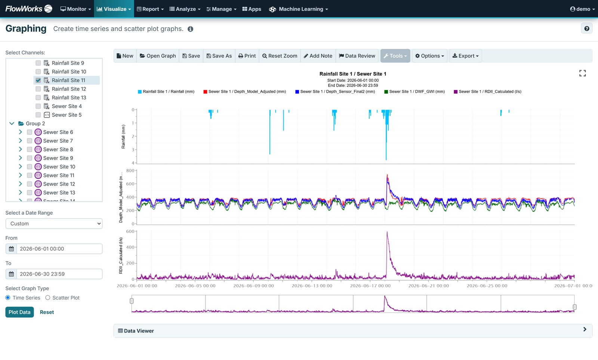This screenshot has width=598, height=360.
Task: Click the Group 2 folder icon
Action: (21, 124)
